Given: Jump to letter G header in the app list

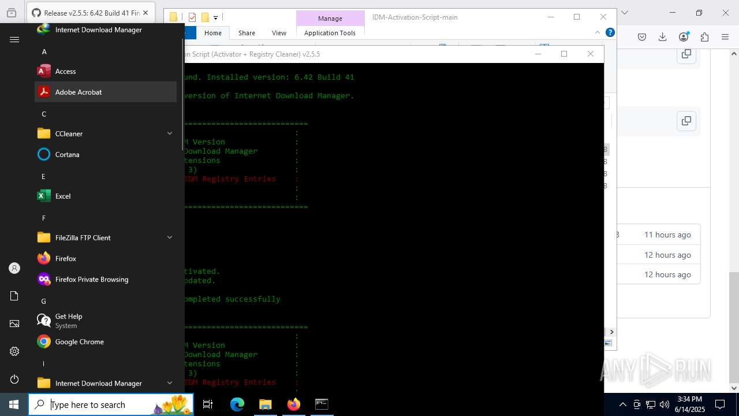Looking at the screenshot, I should [x=44, y=301].
